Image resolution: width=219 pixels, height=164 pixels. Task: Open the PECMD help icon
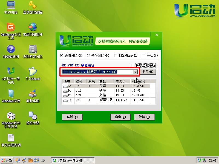pyautogui.click(x=11, y=49)
